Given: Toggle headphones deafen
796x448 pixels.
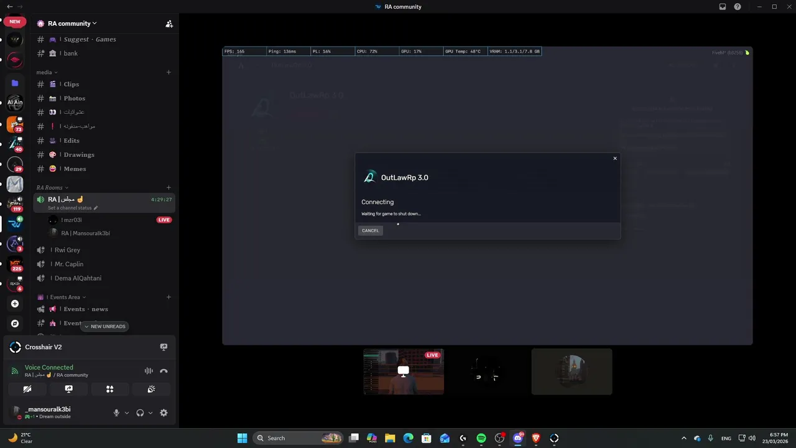Looking at the screenshot, I should tap(140, 413).
